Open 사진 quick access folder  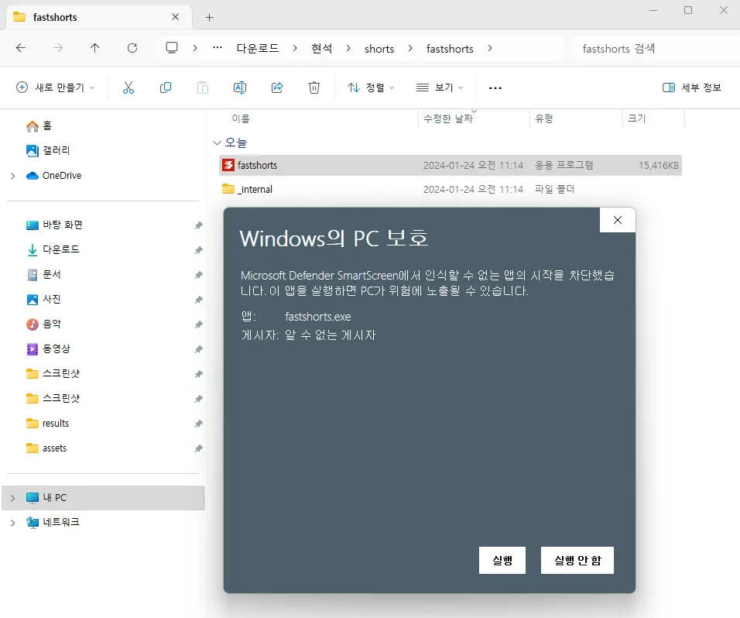click(43, 300)
